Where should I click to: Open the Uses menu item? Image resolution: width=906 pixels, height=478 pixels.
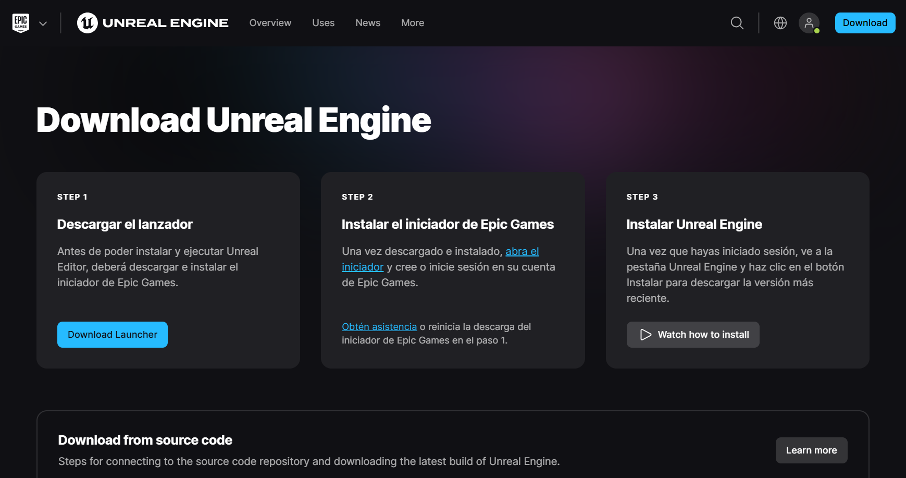(x=324, y=23)
